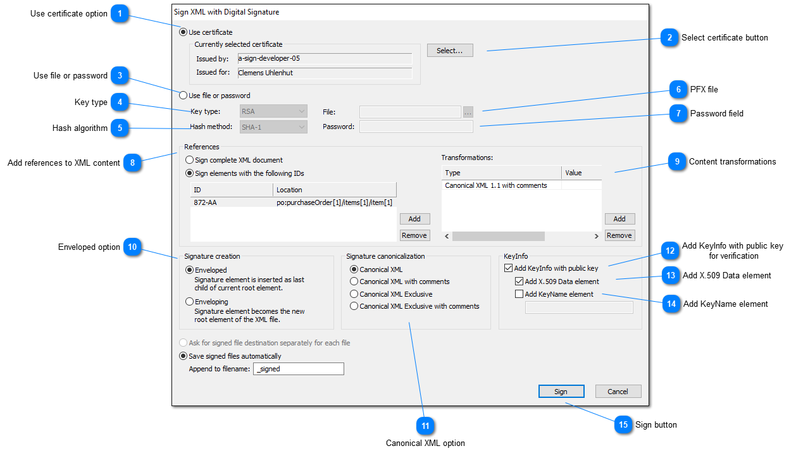Browse for PFX file with ellipsis button
Screen dimensions: 796x458
point(468,112)
